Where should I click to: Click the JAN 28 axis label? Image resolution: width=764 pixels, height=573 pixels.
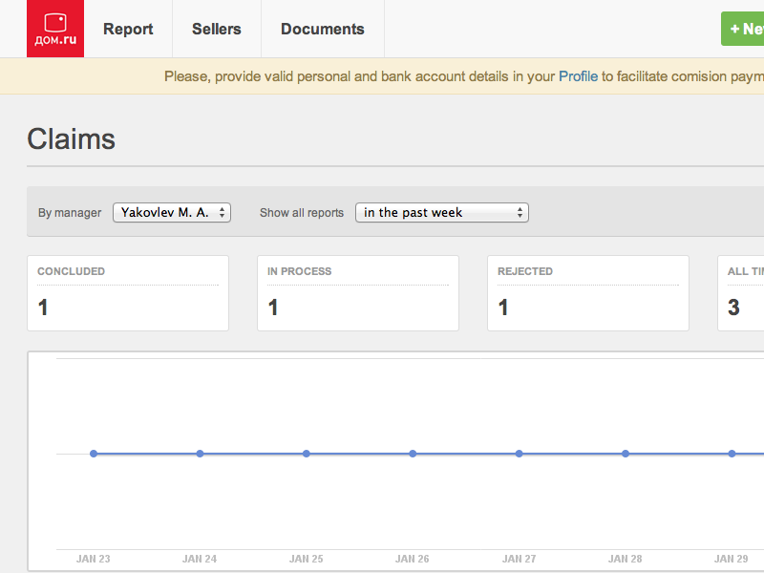(626, 559)
